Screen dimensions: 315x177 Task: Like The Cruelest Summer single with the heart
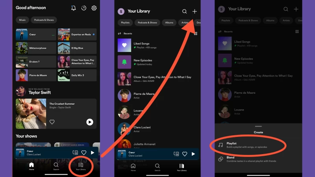click(x=52, y=122)
